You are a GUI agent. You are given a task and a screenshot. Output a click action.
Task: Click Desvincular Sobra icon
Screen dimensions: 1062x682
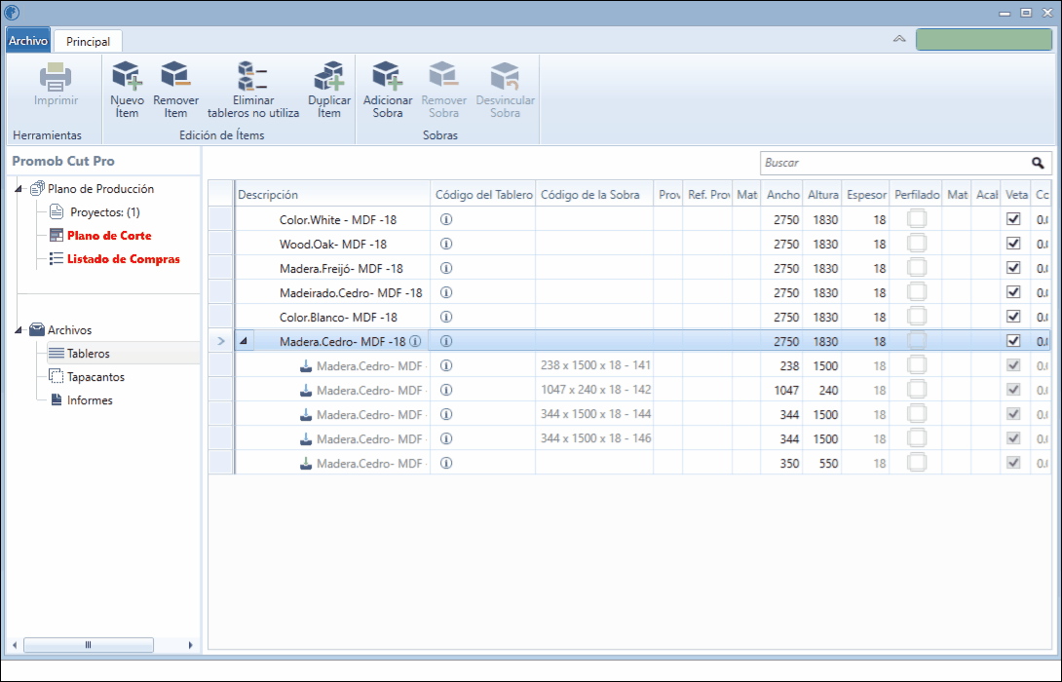tap(506, 75)
